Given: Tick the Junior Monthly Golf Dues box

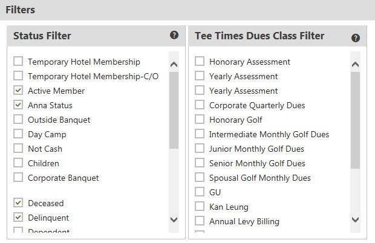Looking at the screenshot, I should click(200, 148).
